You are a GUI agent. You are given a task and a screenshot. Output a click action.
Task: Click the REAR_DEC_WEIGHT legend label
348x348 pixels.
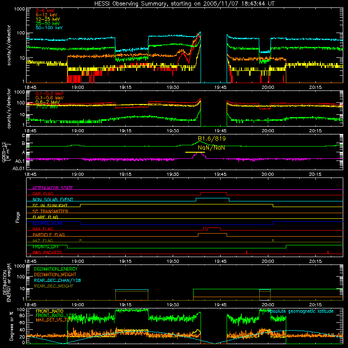[54, 286]
